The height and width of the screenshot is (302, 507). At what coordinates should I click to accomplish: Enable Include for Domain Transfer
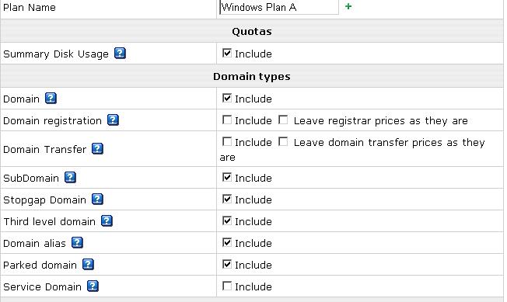coord(227,141)
